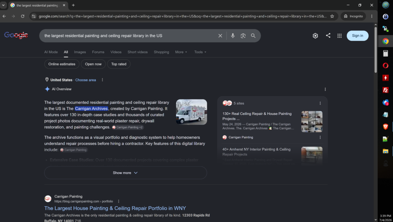
Task: Toggle the Online estimates filter chip
Action: (62, 64)
